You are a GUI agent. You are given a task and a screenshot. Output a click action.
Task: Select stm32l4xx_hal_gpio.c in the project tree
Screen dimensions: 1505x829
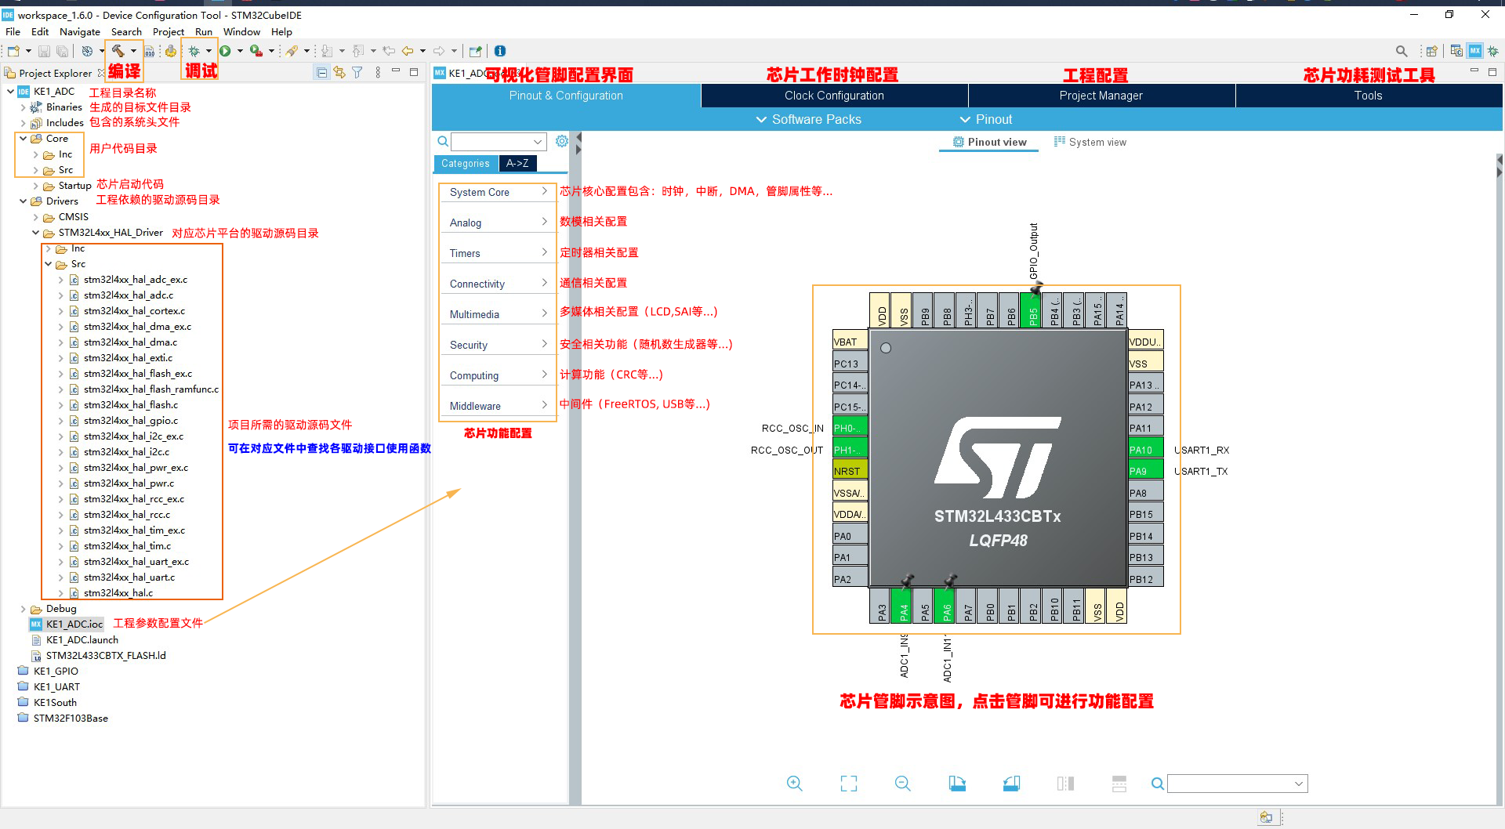[130, 421]
